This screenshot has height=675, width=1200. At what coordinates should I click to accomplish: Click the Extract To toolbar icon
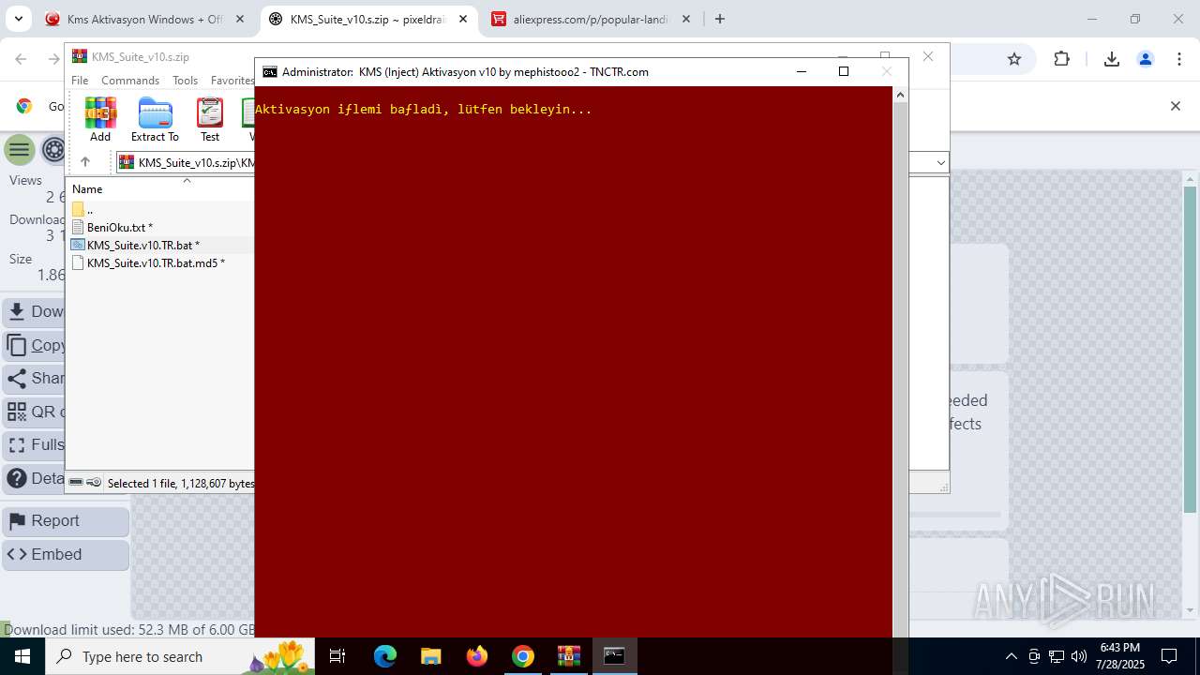point(155,120)
